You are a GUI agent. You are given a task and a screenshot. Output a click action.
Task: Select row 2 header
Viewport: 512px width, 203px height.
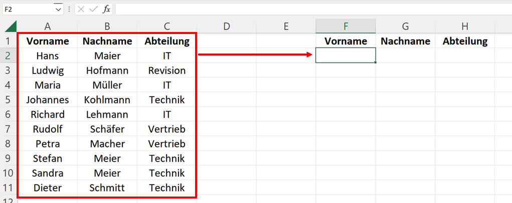pos(9,55)
